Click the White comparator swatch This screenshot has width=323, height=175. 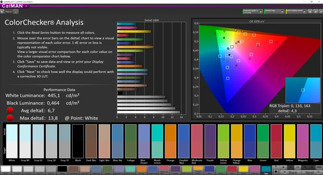point(12,141)
